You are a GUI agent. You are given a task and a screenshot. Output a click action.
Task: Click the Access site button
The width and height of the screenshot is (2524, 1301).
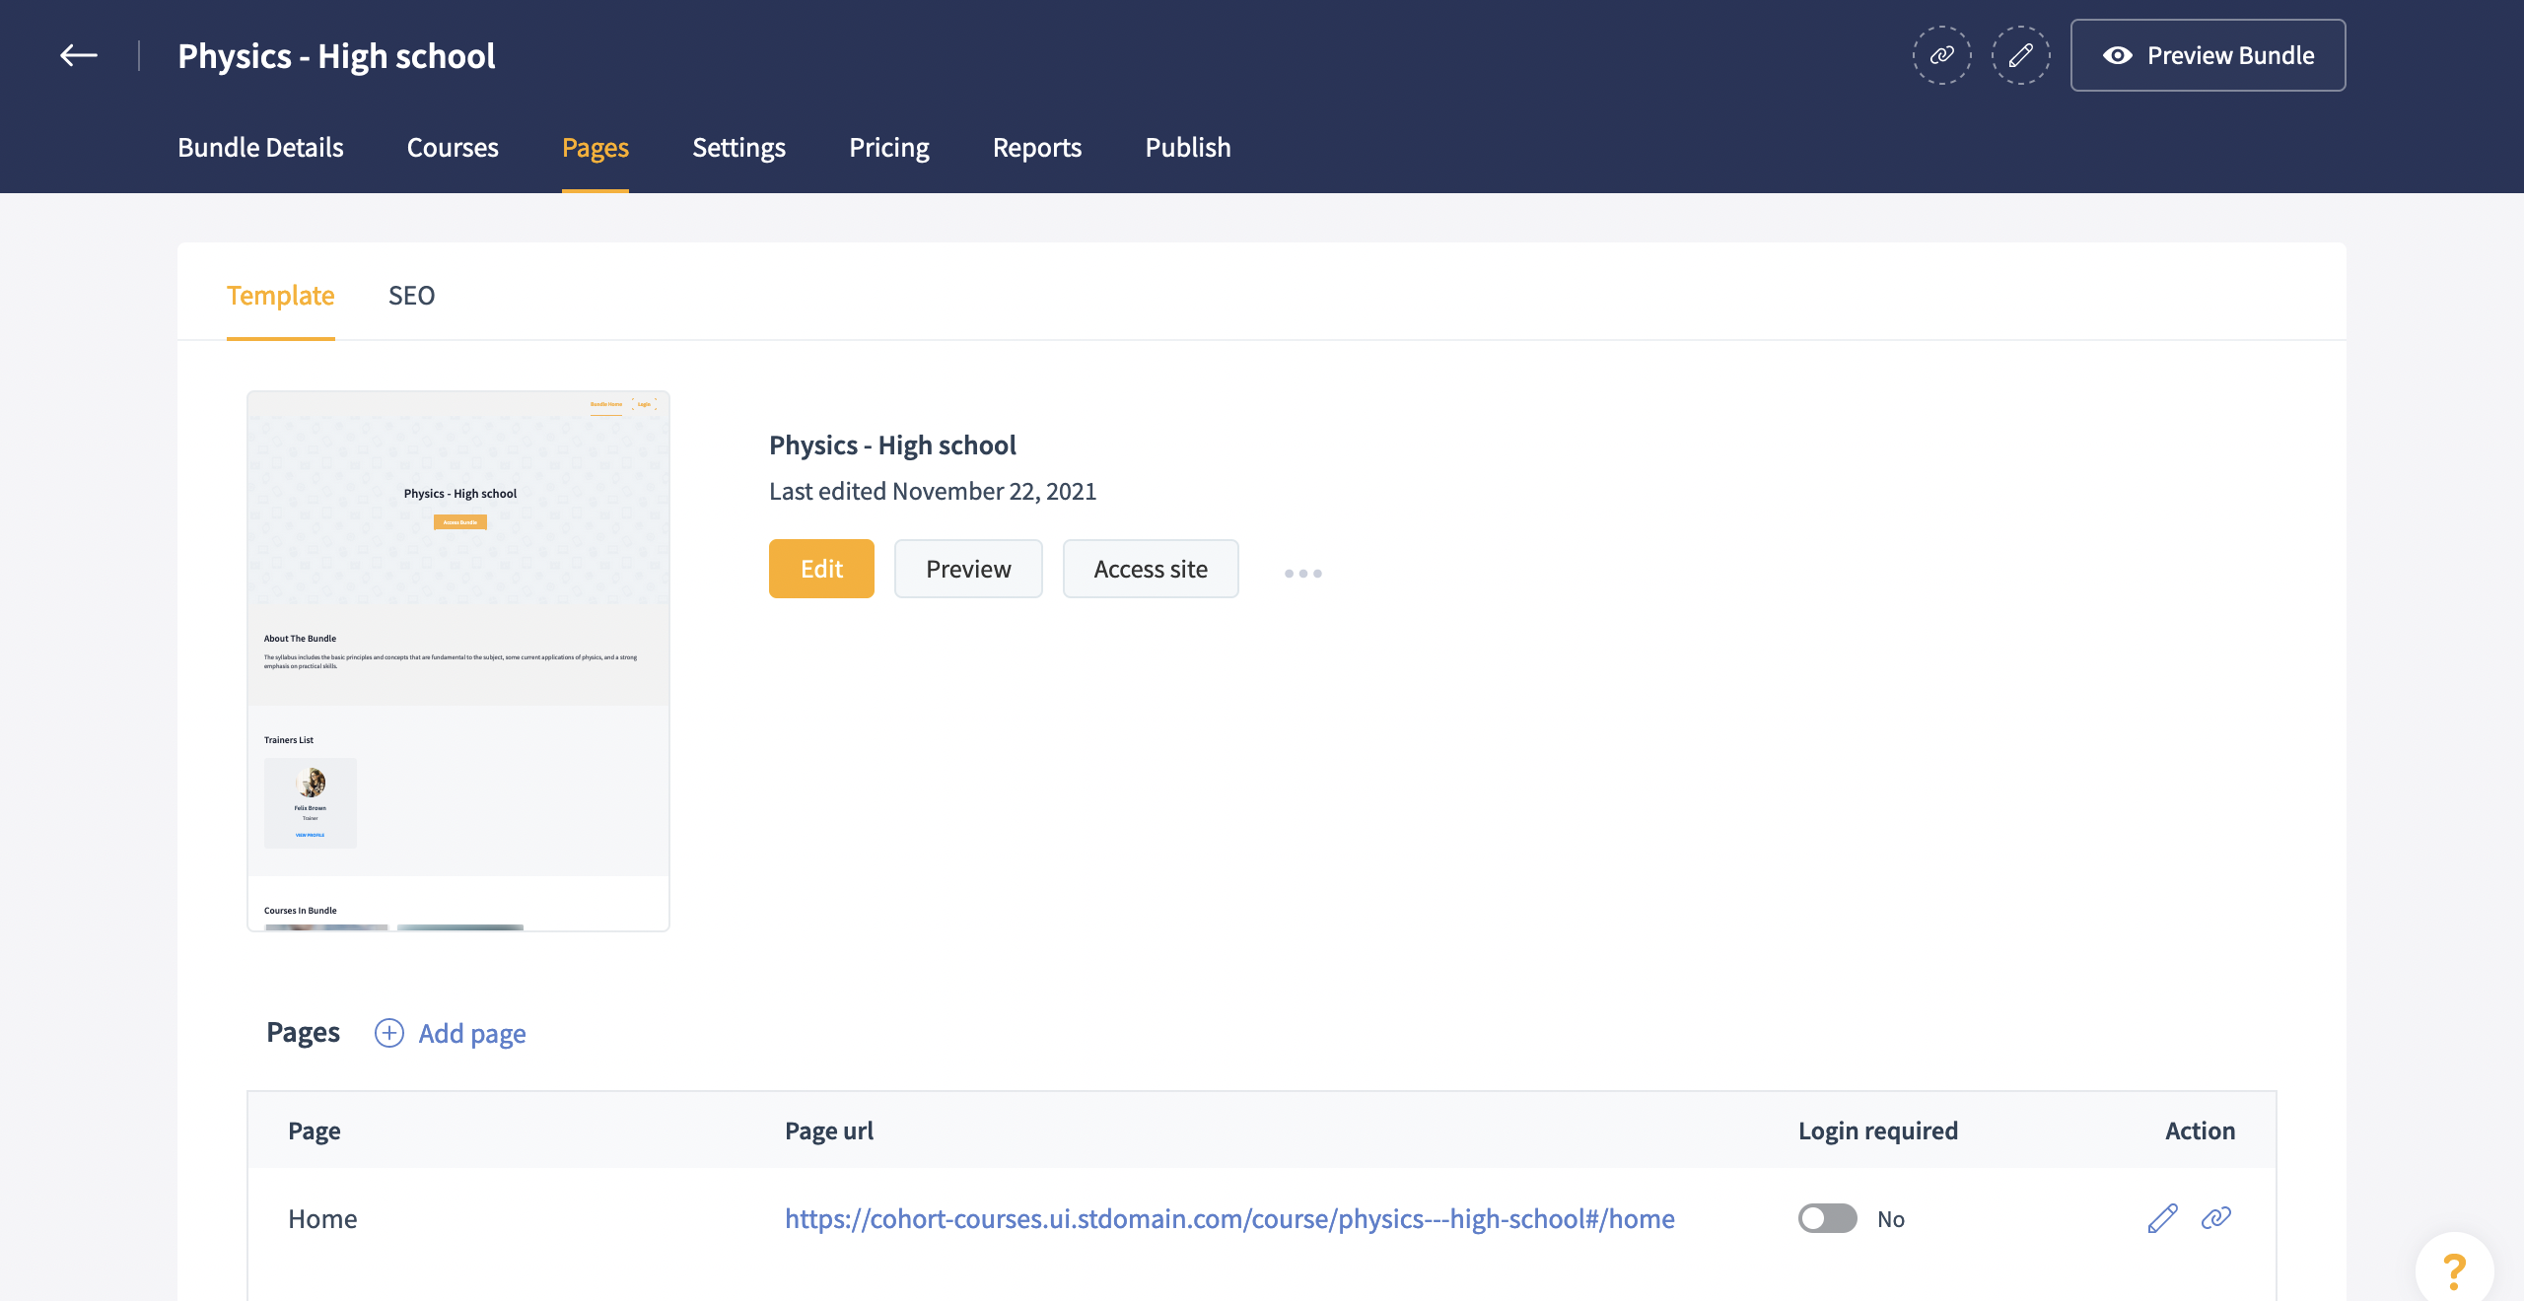pyautogui.click(x=1150, y=569)
